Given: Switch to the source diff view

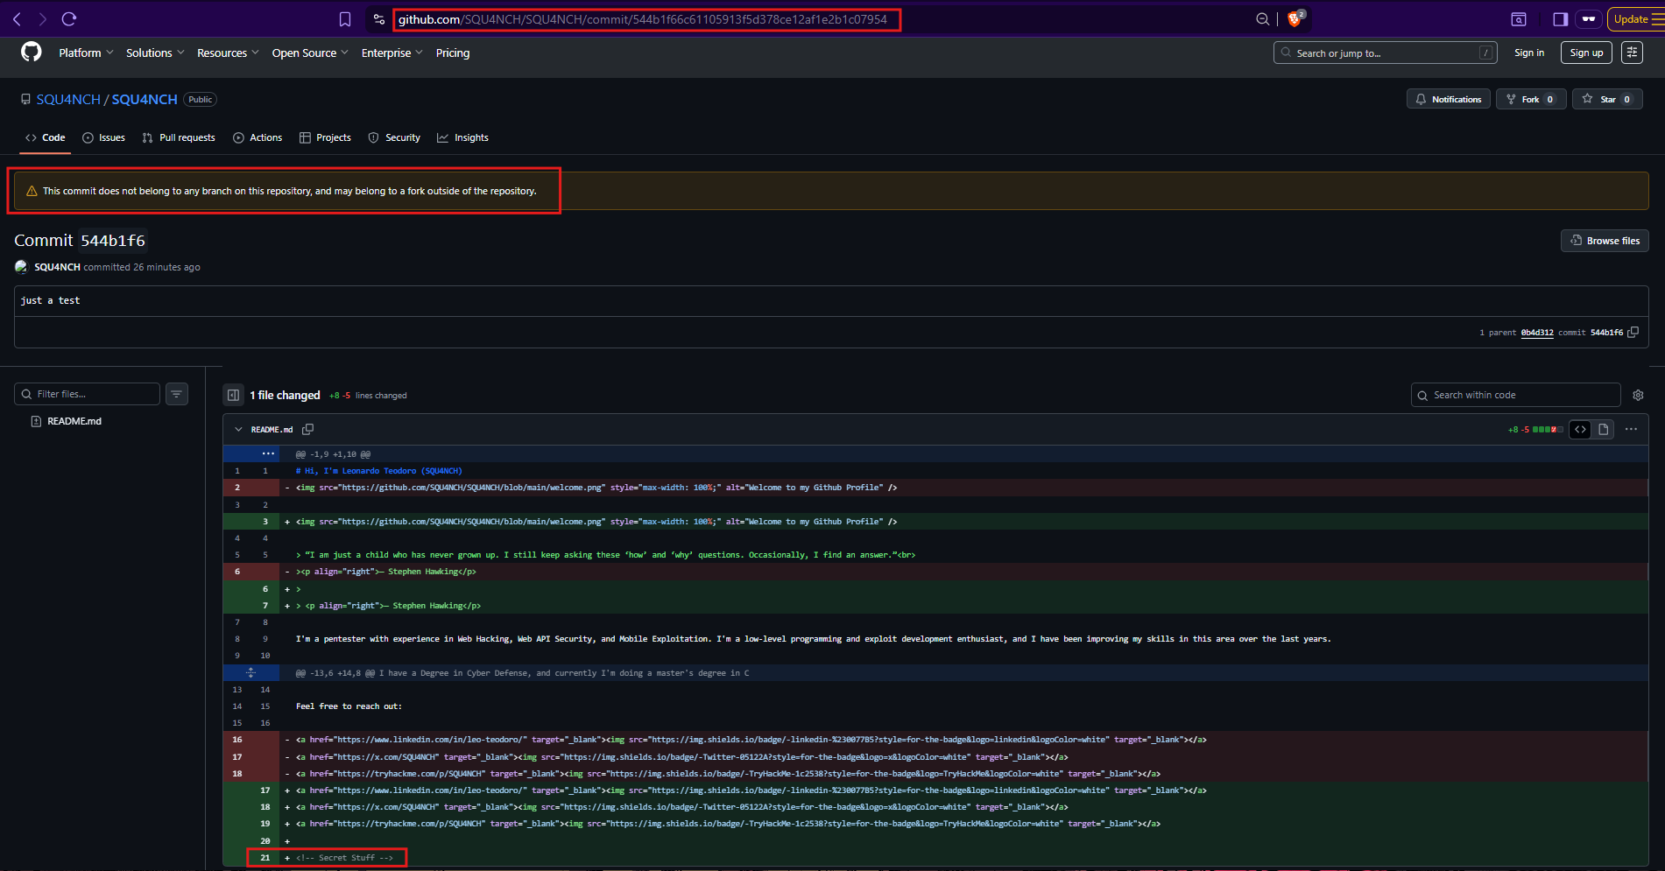Looking at the screenshot, I should click(1580, 430).
